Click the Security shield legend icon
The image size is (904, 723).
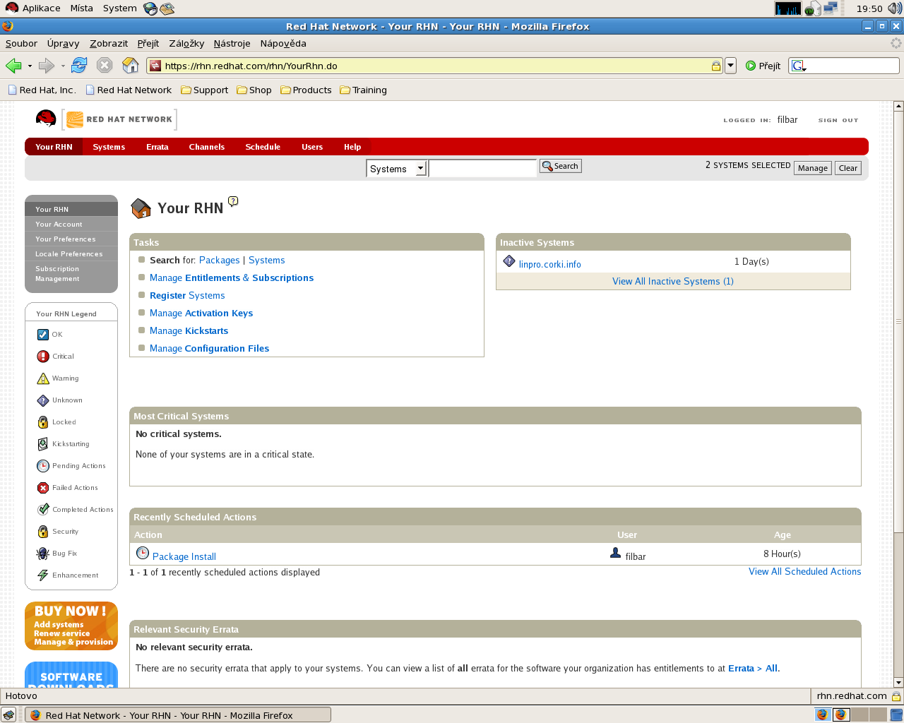click(43, 532)
